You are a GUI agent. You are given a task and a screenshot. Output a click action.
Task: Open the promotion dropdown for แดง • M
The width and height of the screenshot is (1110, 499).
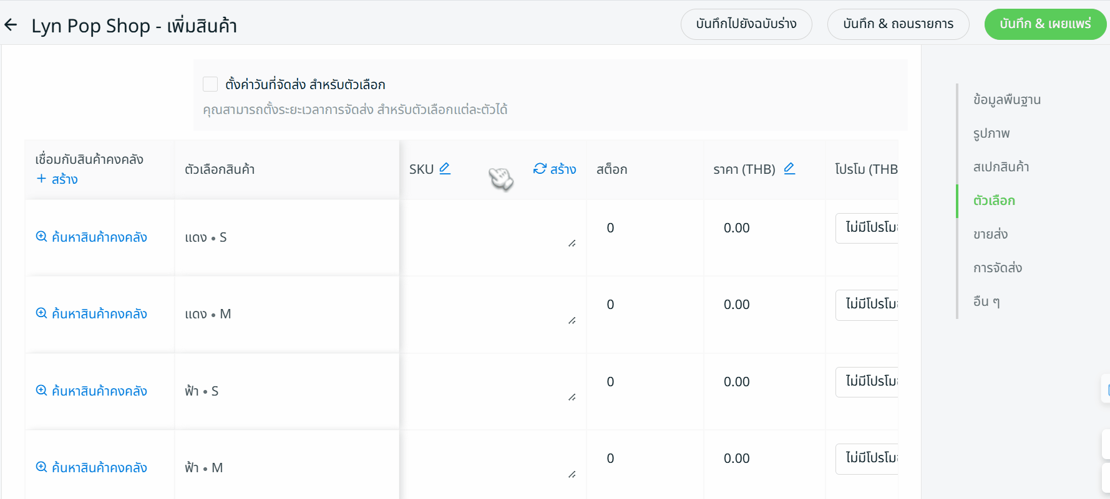[867, 305]
